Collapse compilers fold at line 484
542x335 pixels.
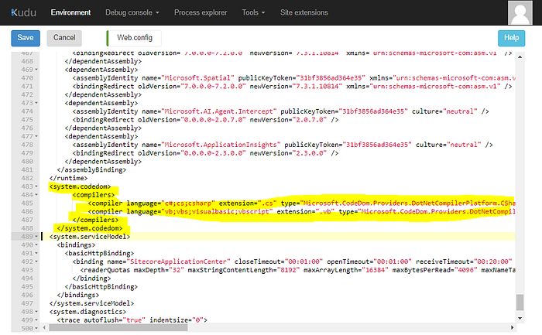[x=36, y=195]
